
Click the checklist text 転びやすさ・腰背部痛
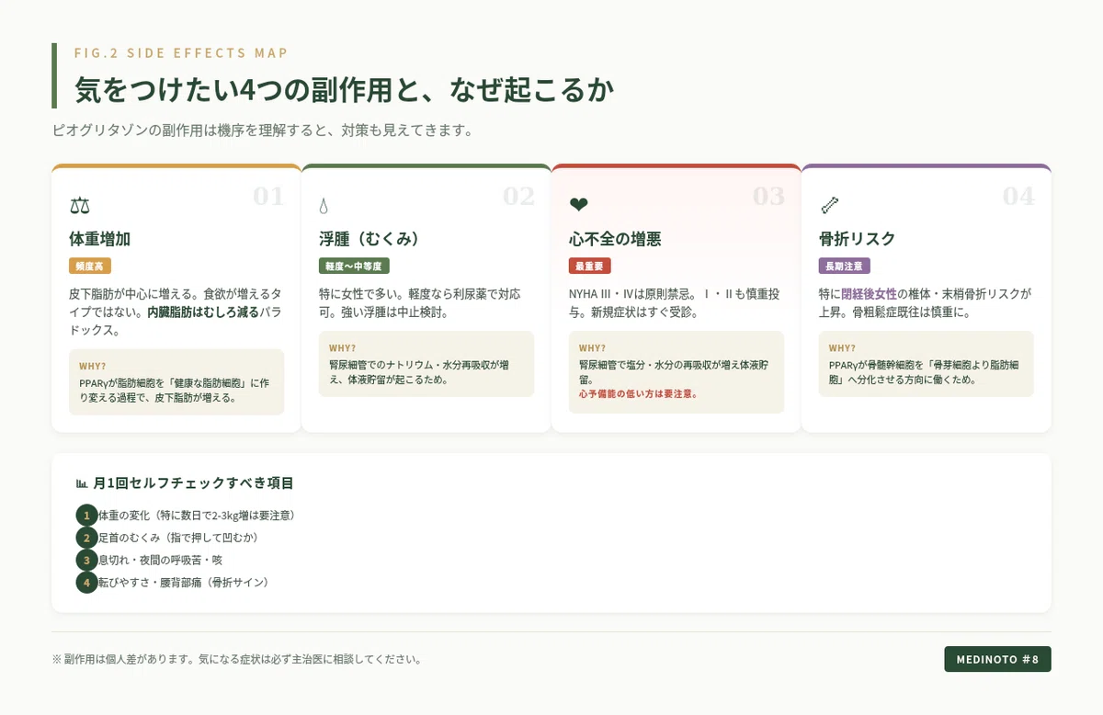(x=184, y=582)
